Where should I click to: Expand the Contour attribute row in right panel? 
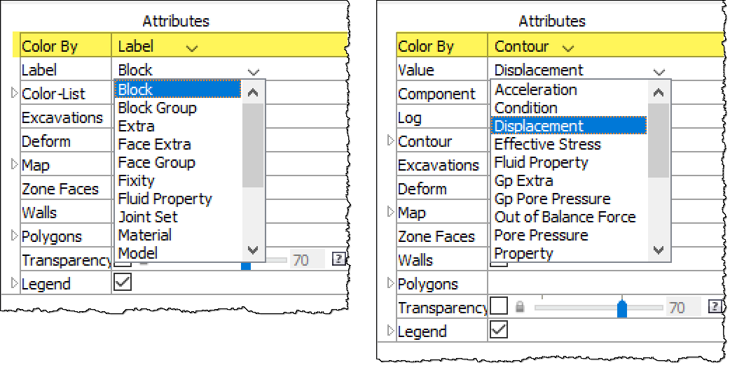[x=391, y=141]
